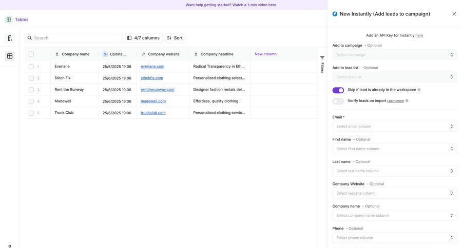The width and height of the screenshot is (462, 248).
Task: Open madewell.com link
Action: (153, 101)
